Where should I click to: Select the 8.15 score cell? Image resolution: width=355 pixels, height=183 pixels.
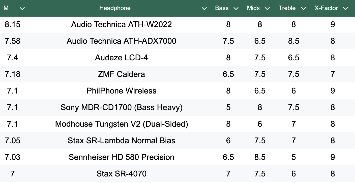pos(12,24)
